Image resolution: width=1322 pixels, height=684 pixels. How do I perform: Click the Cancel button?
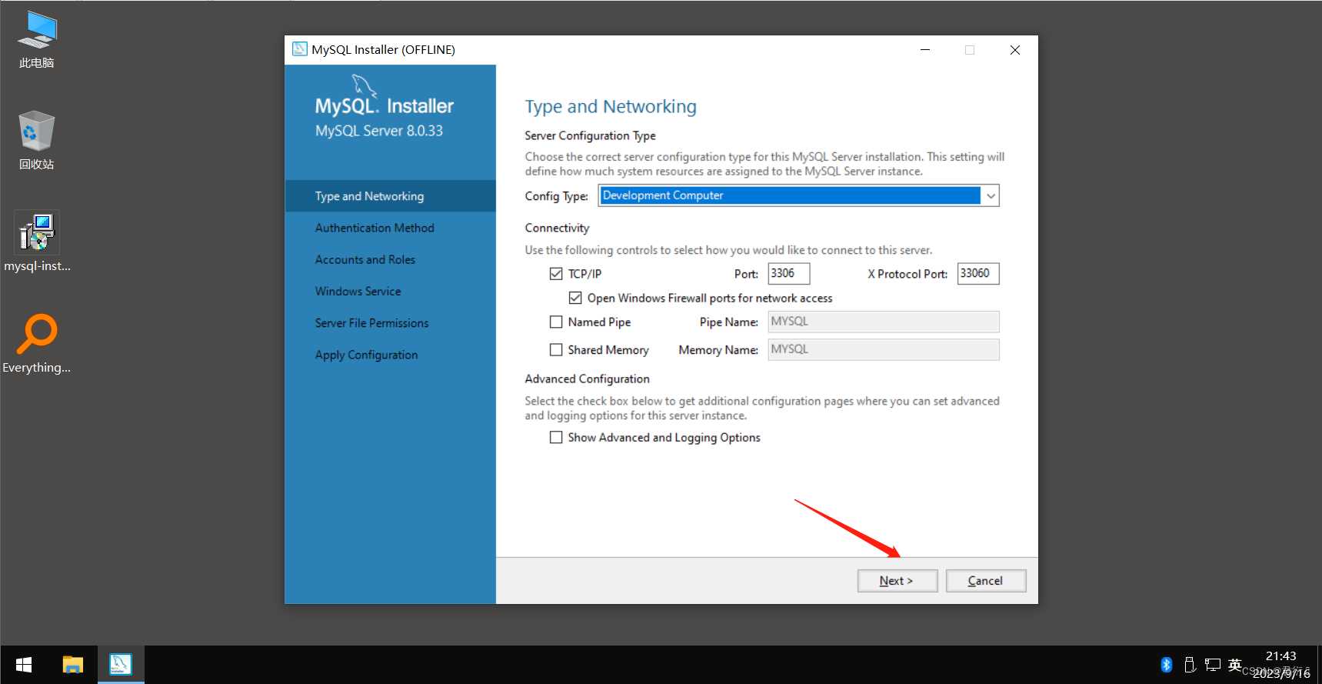click(986, 581)
